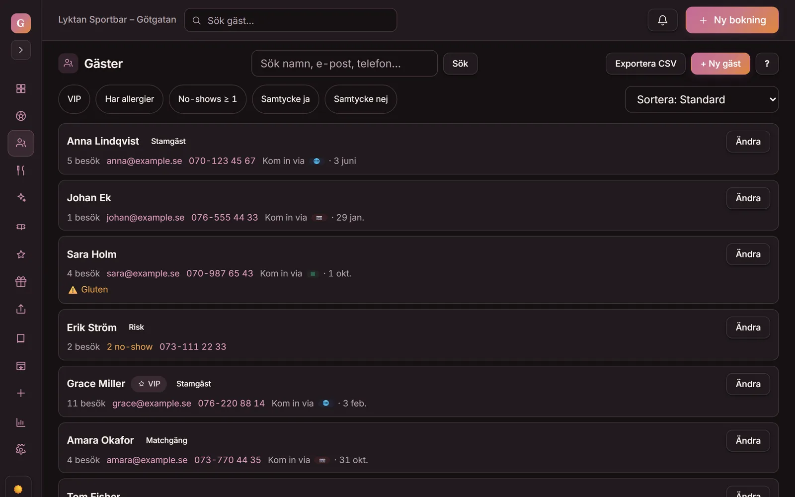Click the Ny bokning button
Image resolution: width=795 pixels, height=497 pixels.
pyautogui.click(x=732, y=20)
